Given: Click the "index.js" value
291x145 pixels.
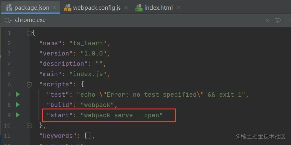Looking at the screenshot, I should pyautogui.click(x=88, y=74).
